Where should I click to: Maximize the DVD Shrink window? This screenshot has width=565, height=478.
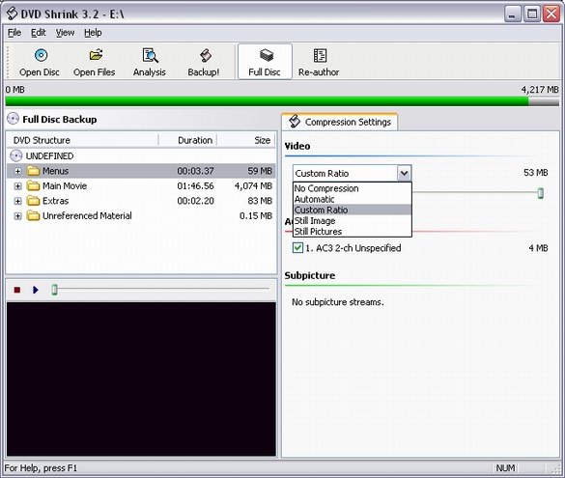click(532, 14)
